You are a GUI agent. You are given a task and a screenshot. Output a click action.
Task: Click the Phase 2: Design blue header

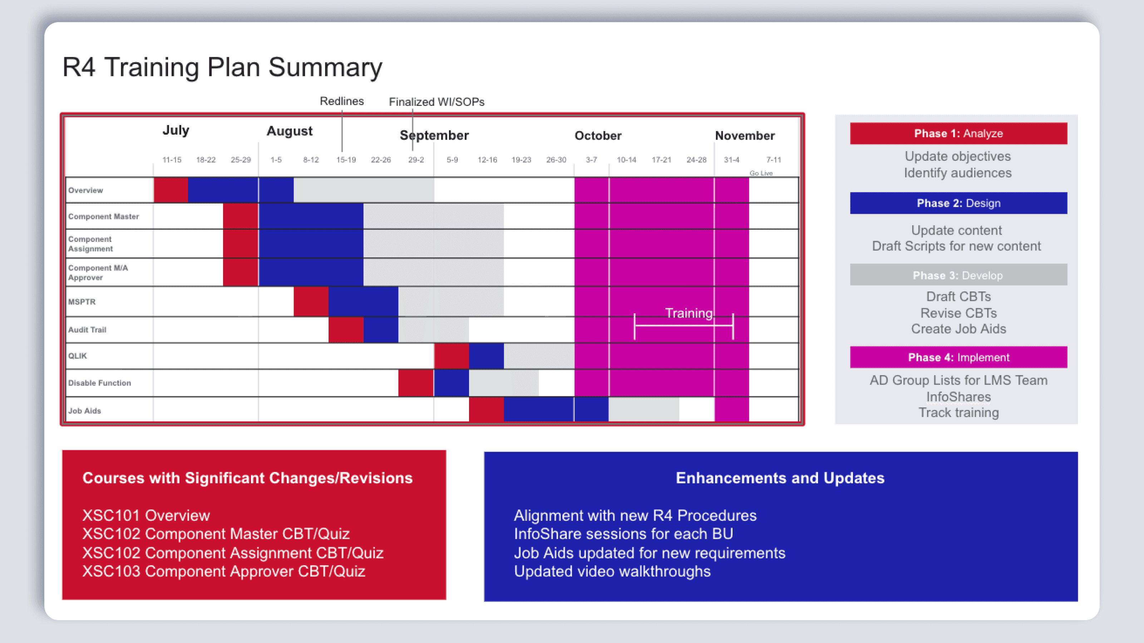958,203
